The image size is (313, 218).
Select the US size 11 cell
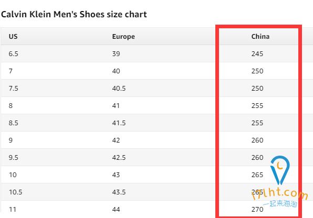[13, 210]
